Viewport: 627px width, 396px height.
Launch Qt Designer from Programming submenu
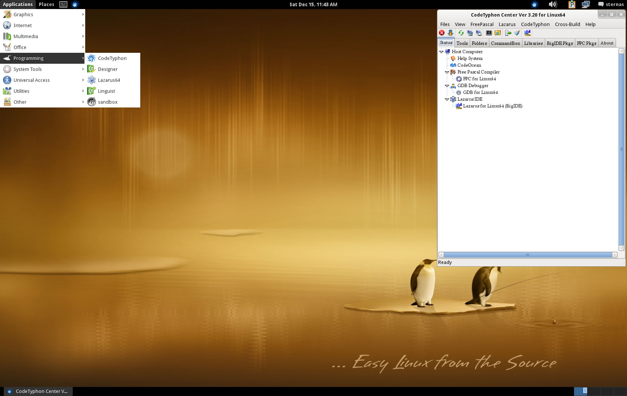(x=113, y=69)
